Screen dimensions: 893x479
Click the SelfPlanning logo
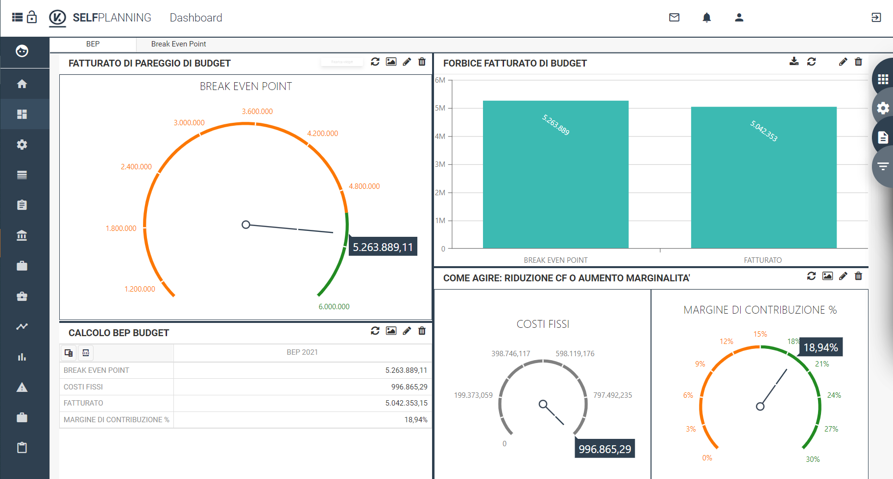[x=57, y=18]
